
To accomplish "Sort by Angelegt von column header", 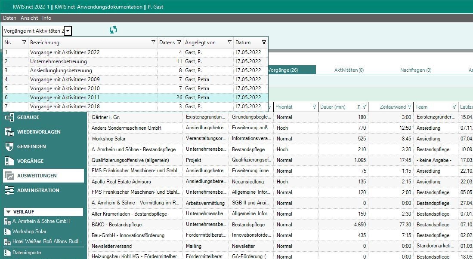I will (x=200, y=43).
